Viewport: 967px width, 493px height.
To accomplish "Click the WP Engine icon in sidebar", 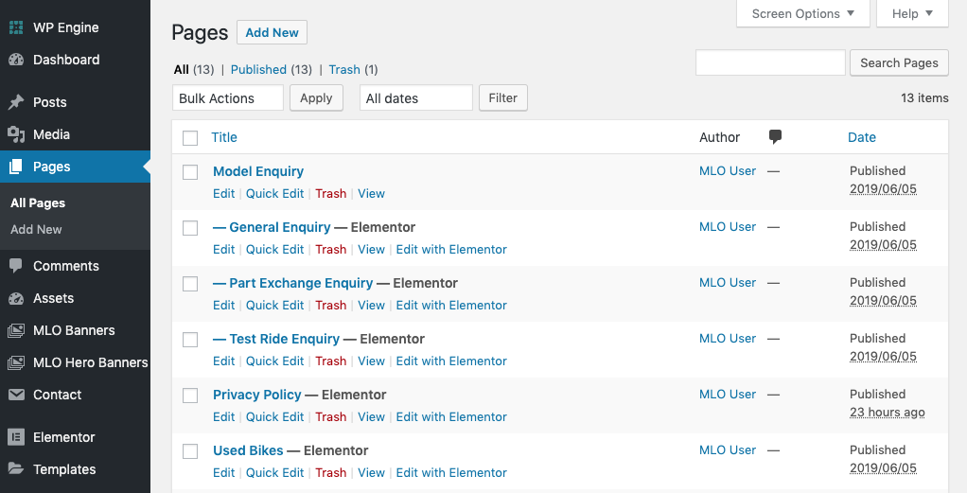I will click(x=16, y=27).
